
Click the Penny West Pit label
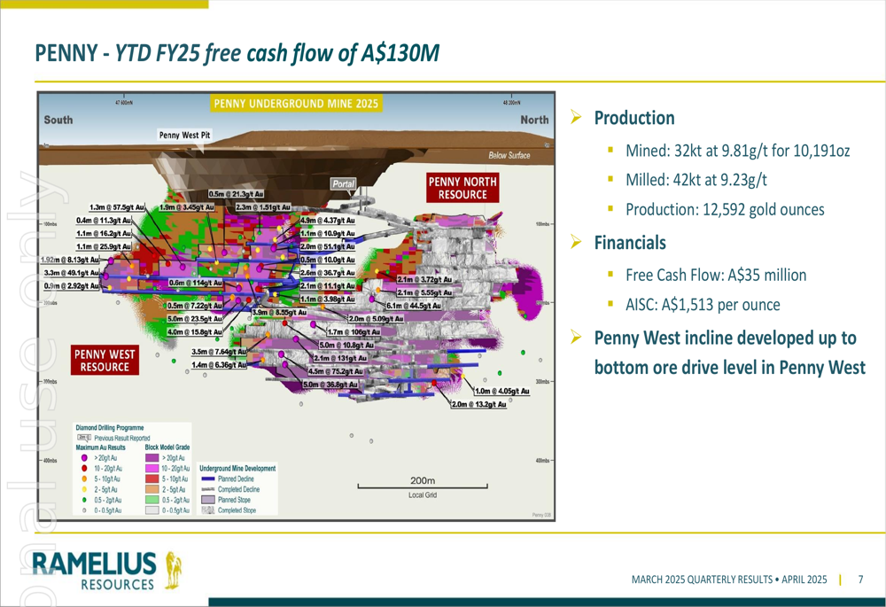(184, 135)
